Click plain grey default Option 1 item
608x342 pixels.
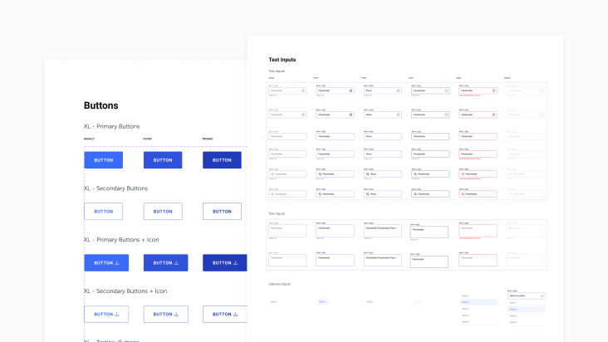point(275,301)
